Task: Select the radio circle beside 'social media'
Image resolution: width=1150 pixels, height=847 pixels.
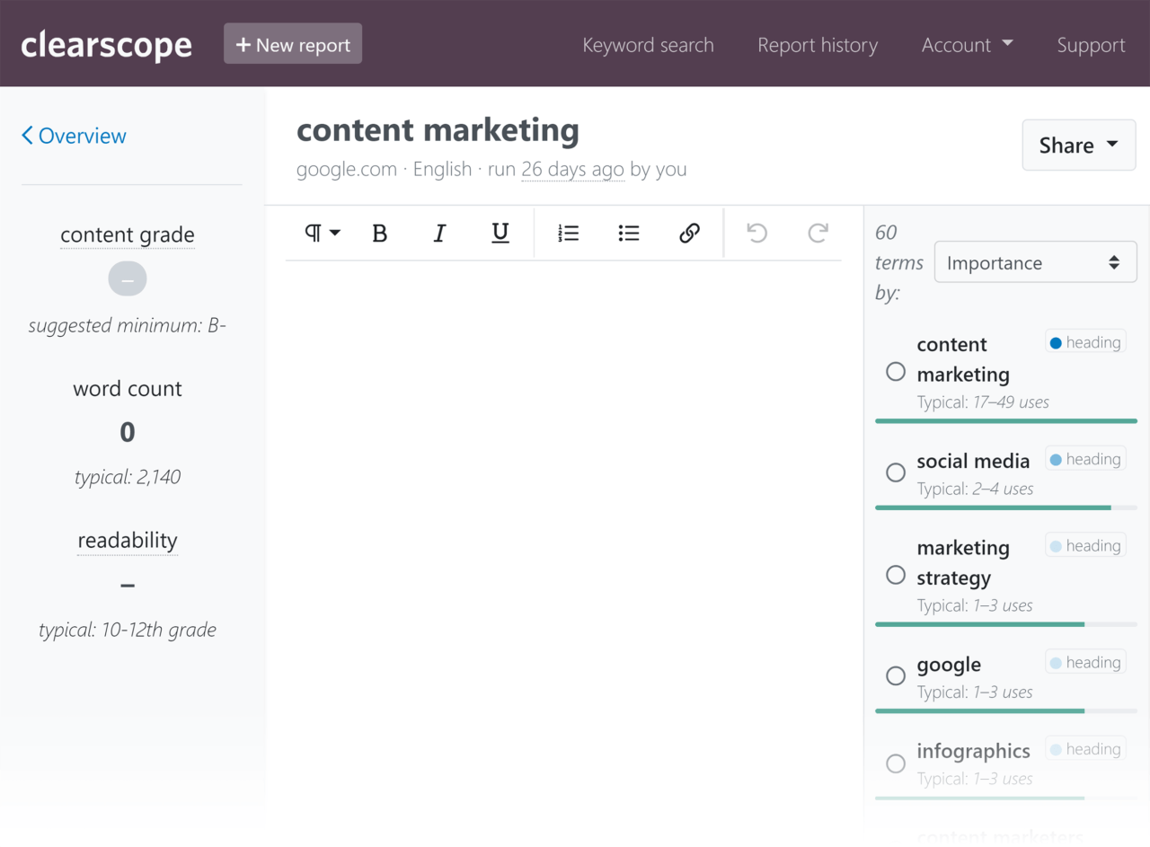Action: pyautogui.click(x=895, y=471)
